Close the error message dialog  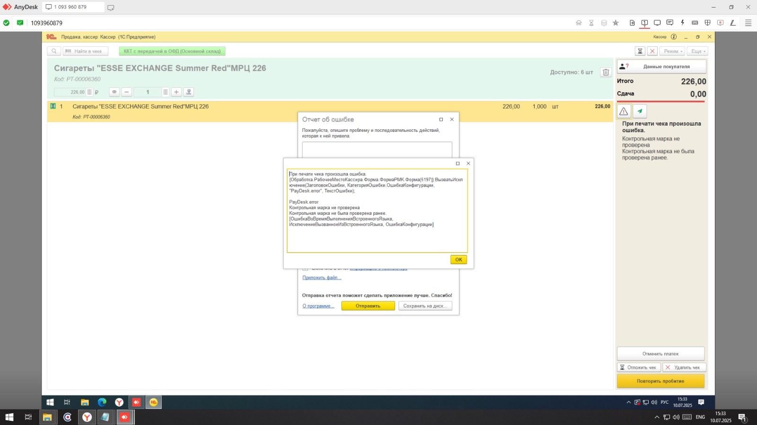click(468, 163)
